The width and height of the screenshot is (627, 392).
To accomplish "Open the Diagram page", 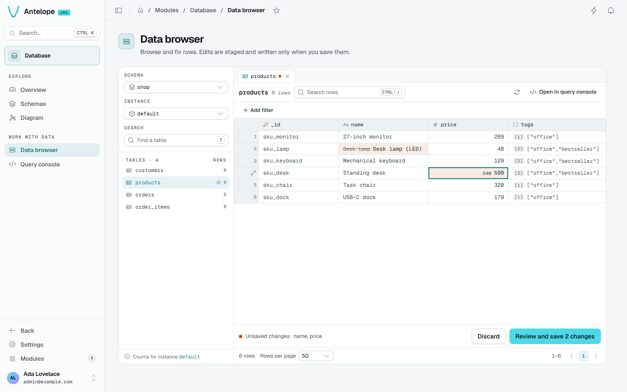I will 52,118.
